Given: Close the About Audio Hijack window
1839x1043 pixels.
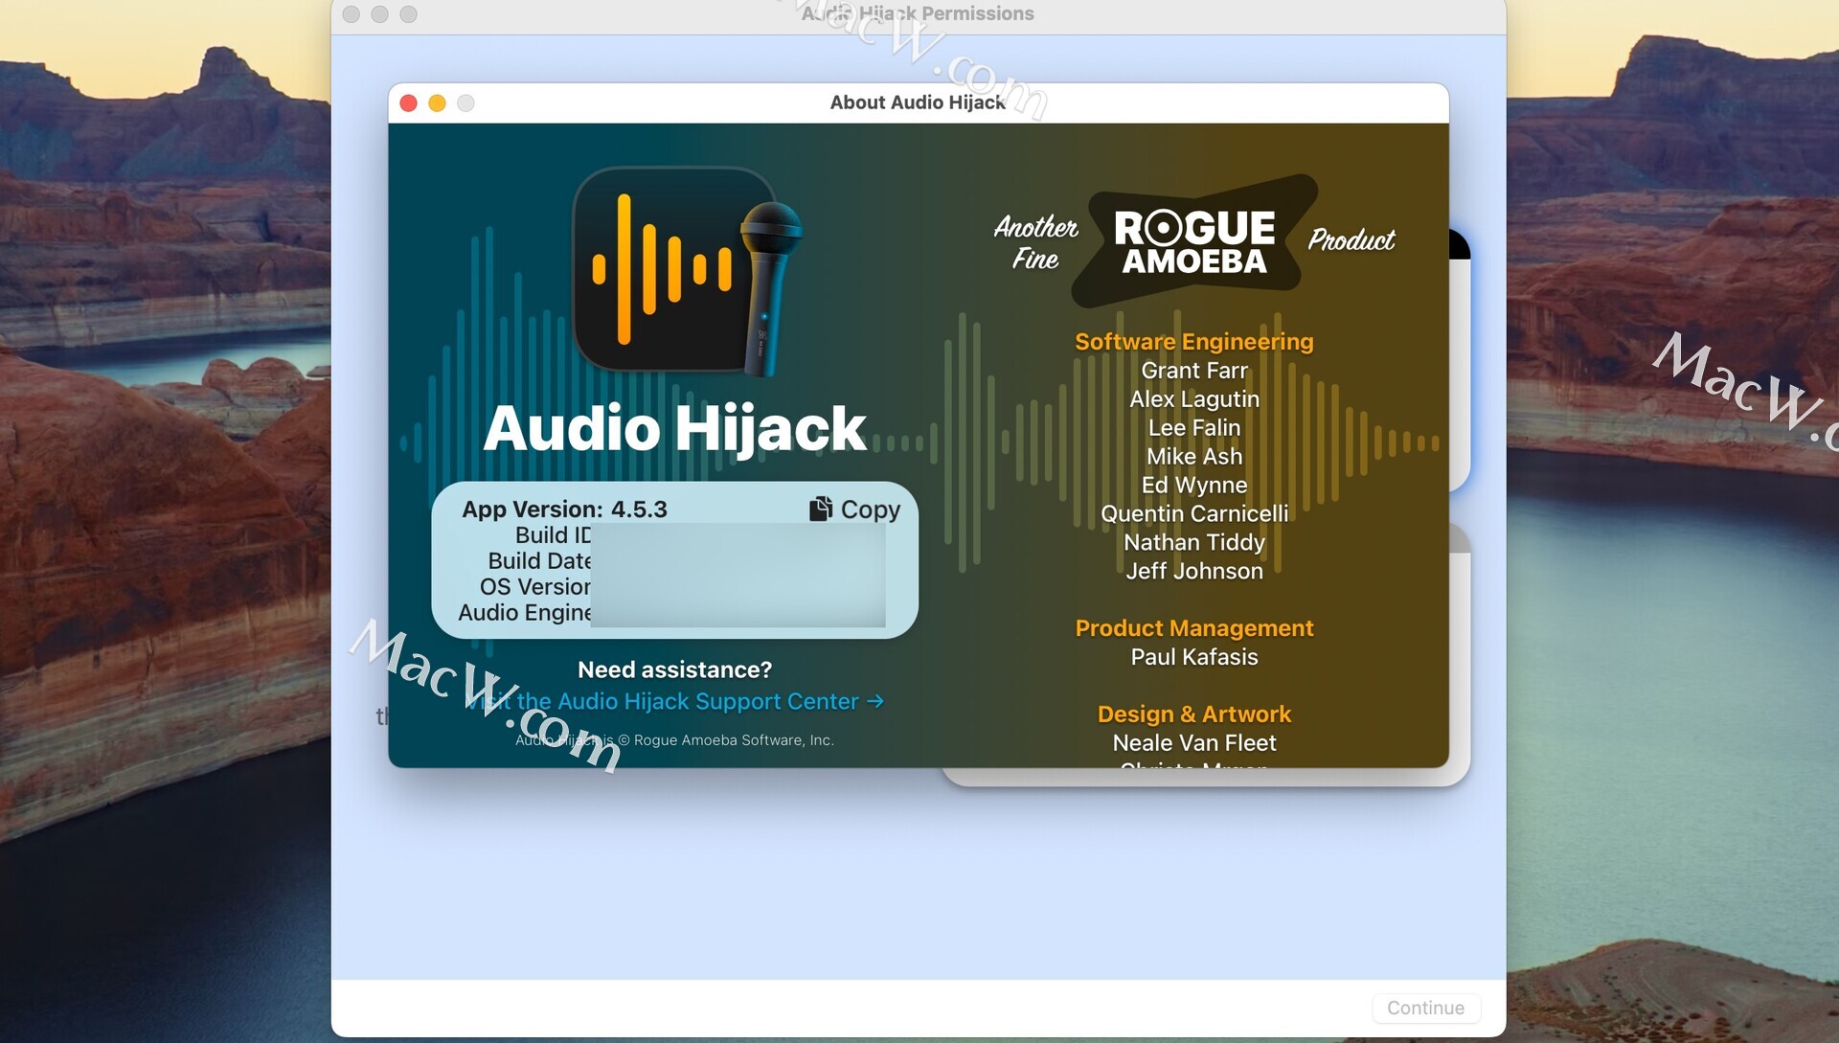Looking at the screenshot, I should click(x=408, y=103).
